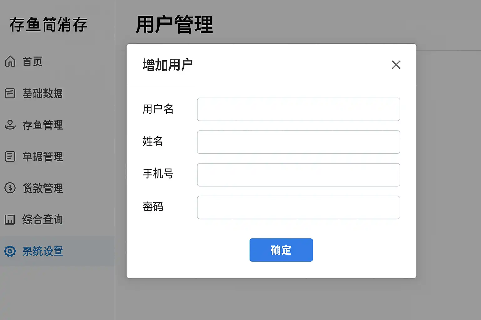Open the 首页 menu item
The width and height of the screenshot is (481, 320).
33,62
